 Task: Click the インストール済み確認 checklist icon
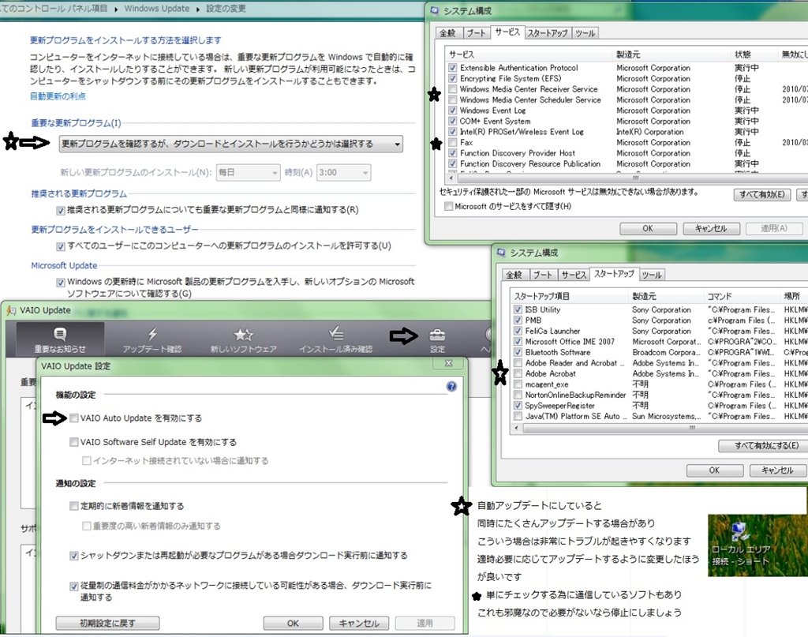[x=335, y=335]
